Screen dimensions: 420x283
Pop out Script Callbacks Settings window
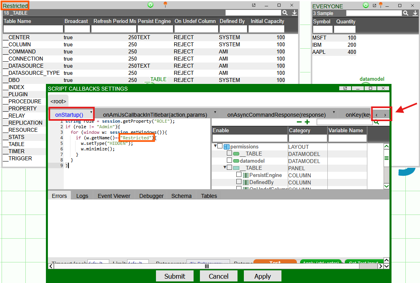tap(346, 88)
